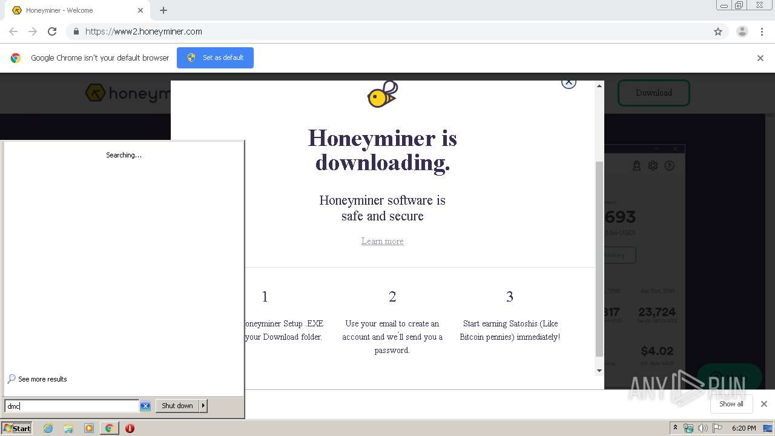
Task: Click the step 3 Start earning Satoshis text
Action: click(510, 330)
